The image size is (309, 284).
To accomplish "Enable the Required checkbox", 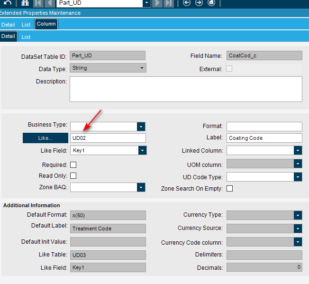I will [73, 165].
